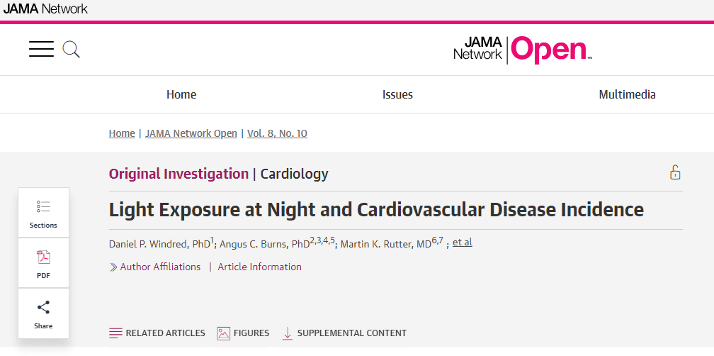The image size is (714, 356).
Task: Go to the Home menu item
Action: (x=181, y=94)
